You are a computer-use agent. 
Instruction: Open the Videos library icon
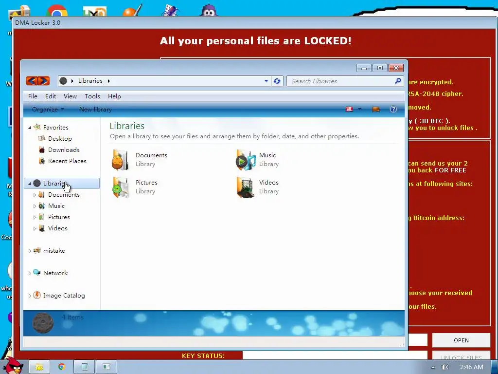(246, 187)
